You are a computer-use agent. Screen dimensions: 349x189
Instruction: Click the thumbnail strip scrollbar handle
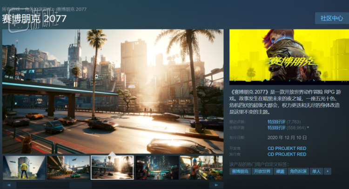click(81, 185)
